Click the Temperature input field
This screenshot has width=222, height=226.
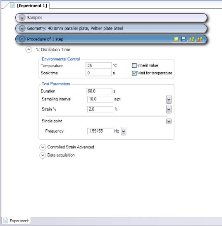pos(99,66)
